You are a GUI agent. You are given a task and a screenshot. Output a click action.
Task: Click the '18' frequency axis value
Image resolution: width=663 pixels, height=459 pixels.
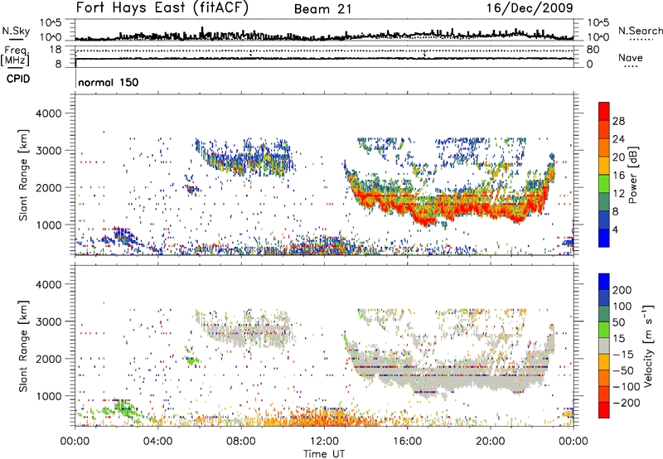[56, 50]
